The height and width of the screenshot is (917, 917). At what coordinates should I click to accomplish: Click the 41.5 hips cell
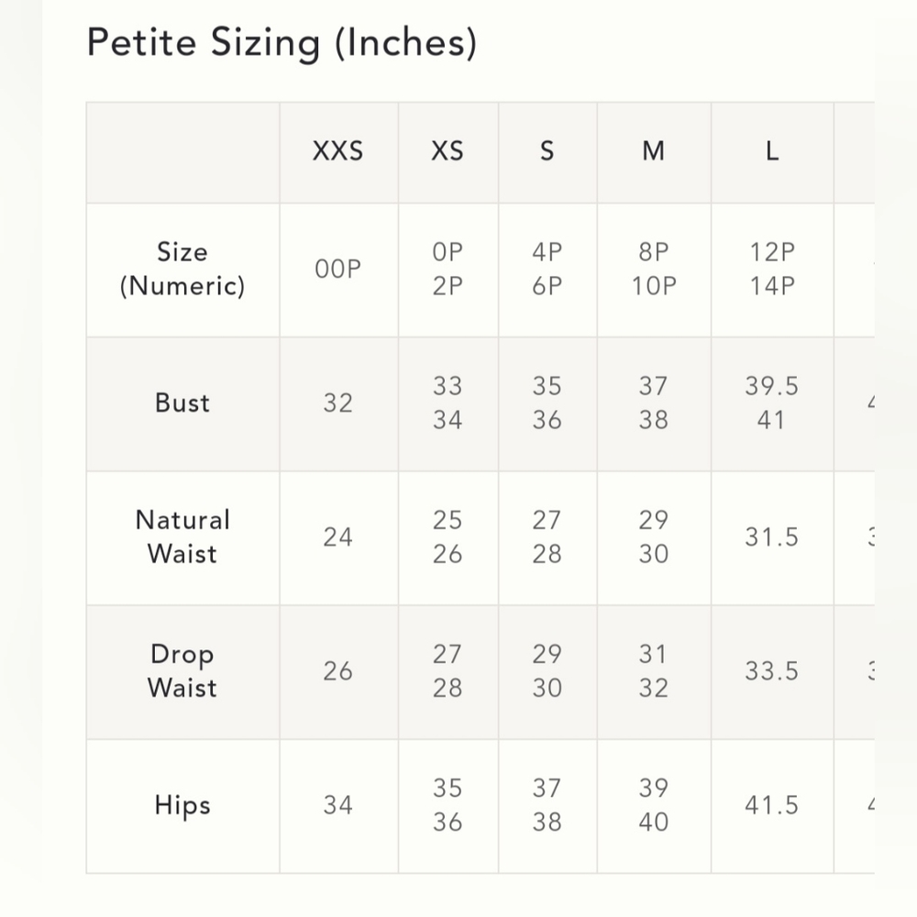pos(772,805)
